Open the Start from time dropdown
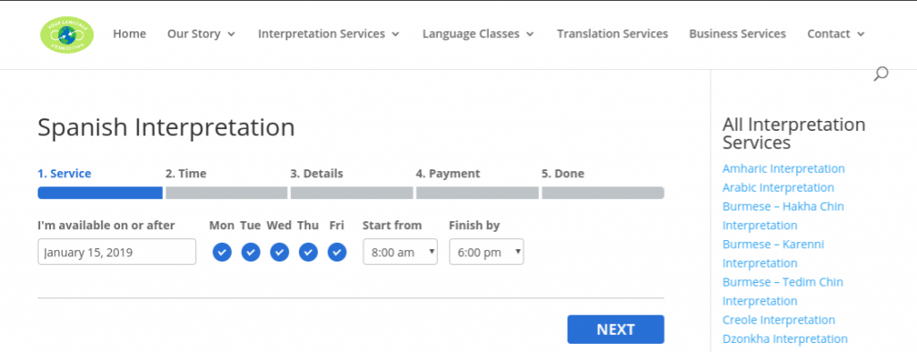The height and width of the screenshot is (352, 917). 400,252
